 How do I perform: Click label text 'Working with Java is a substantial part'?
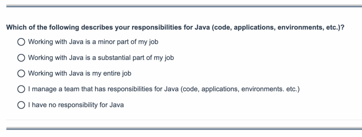[101, 58]
